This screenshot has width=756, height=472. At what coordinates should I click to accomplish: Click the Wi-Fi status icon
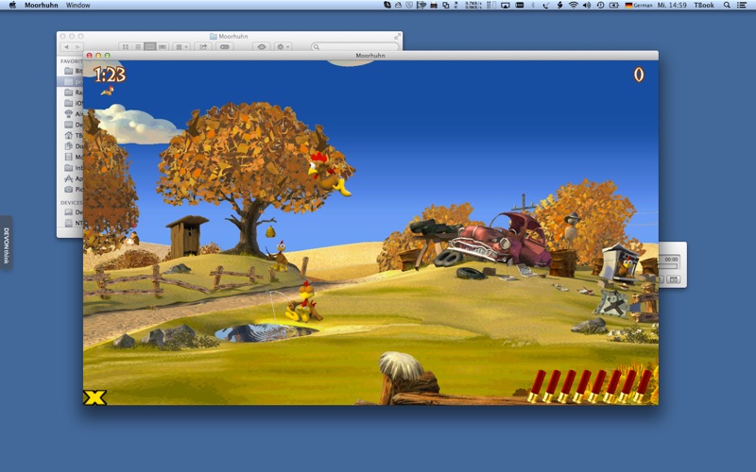tap(574, 5)
